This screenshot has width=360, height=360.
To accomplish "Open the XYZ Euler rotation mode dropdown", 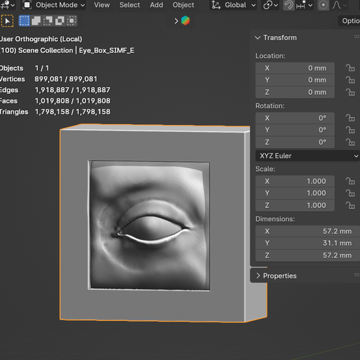I will (x=308, y=156).
